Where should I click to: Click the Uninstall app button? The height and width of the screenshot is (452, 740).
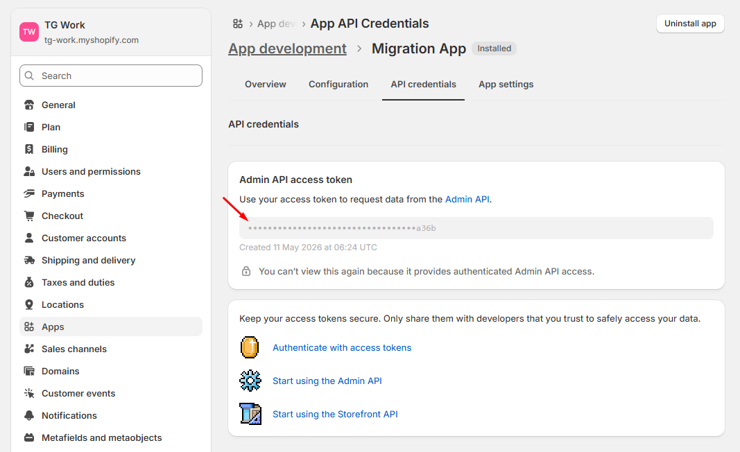pyautogui.click(x=690, y=24)
